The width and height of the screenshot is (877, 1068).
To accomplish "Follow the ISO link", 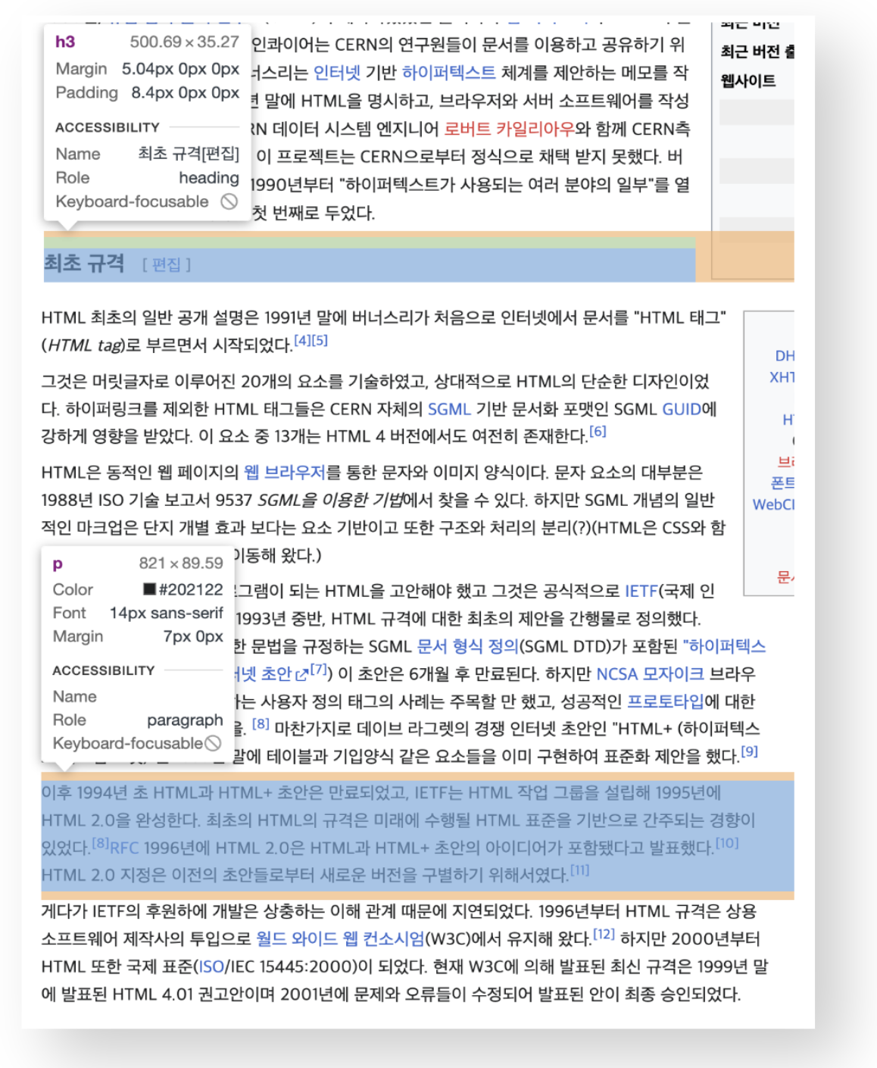I will 211,967.
